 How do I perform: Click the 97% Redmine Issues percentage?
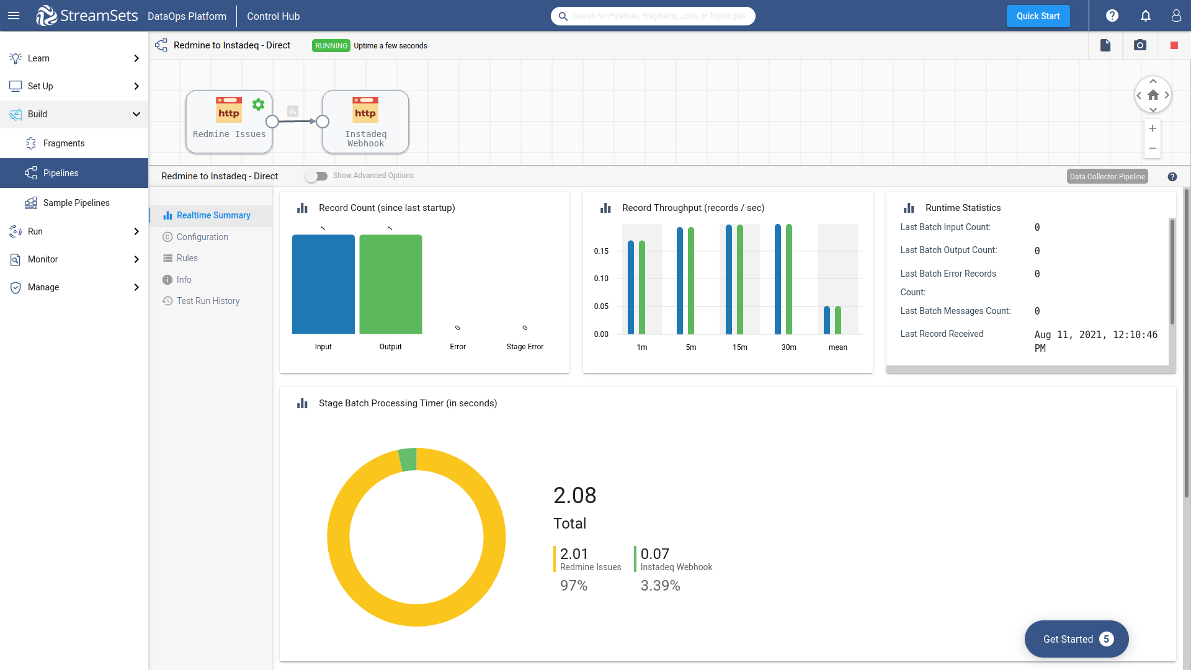click(573, 586)
